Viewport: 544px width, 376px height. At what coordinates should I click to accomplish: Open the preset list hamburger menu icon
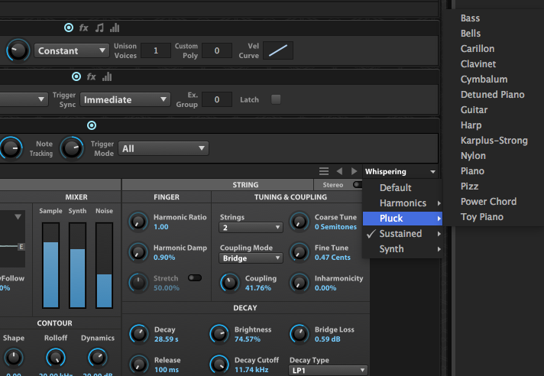coord(324,171)
